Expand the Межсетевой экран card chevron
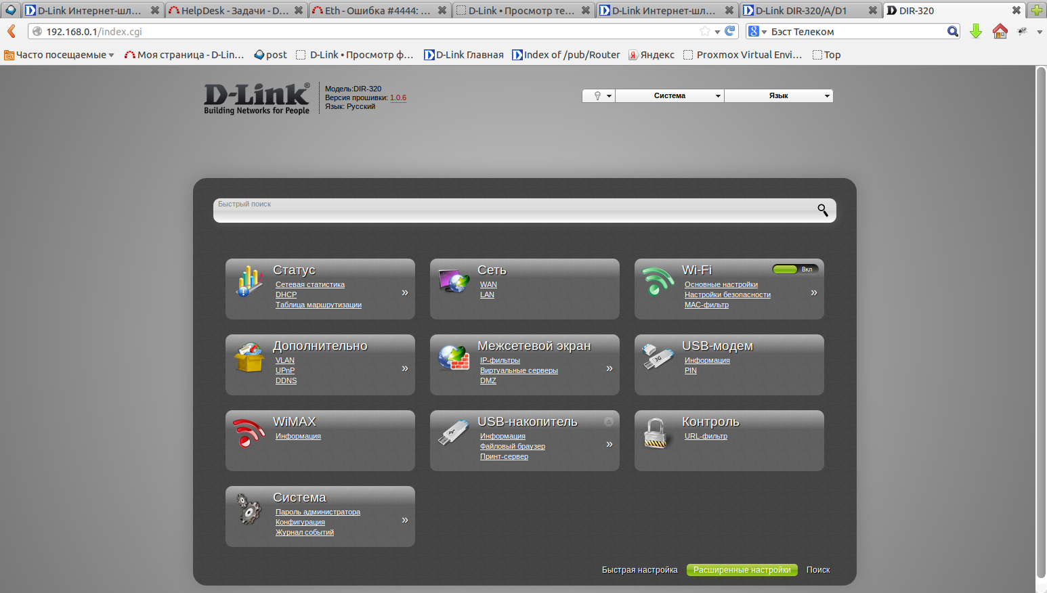Image resolution: width=1047 pixels, height=593 pixels. click(610, 368)
